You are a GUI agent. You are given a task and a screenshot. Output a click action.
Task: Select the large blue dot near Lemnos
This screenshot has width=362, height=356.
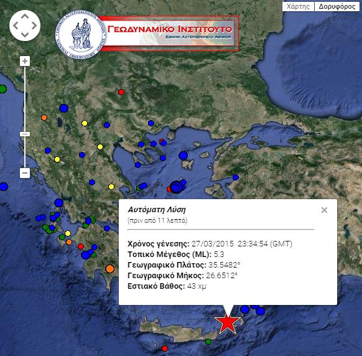pos(183,156)
